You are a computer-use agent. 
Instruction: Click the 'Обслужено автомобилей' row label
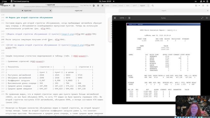tap(19, 78)
